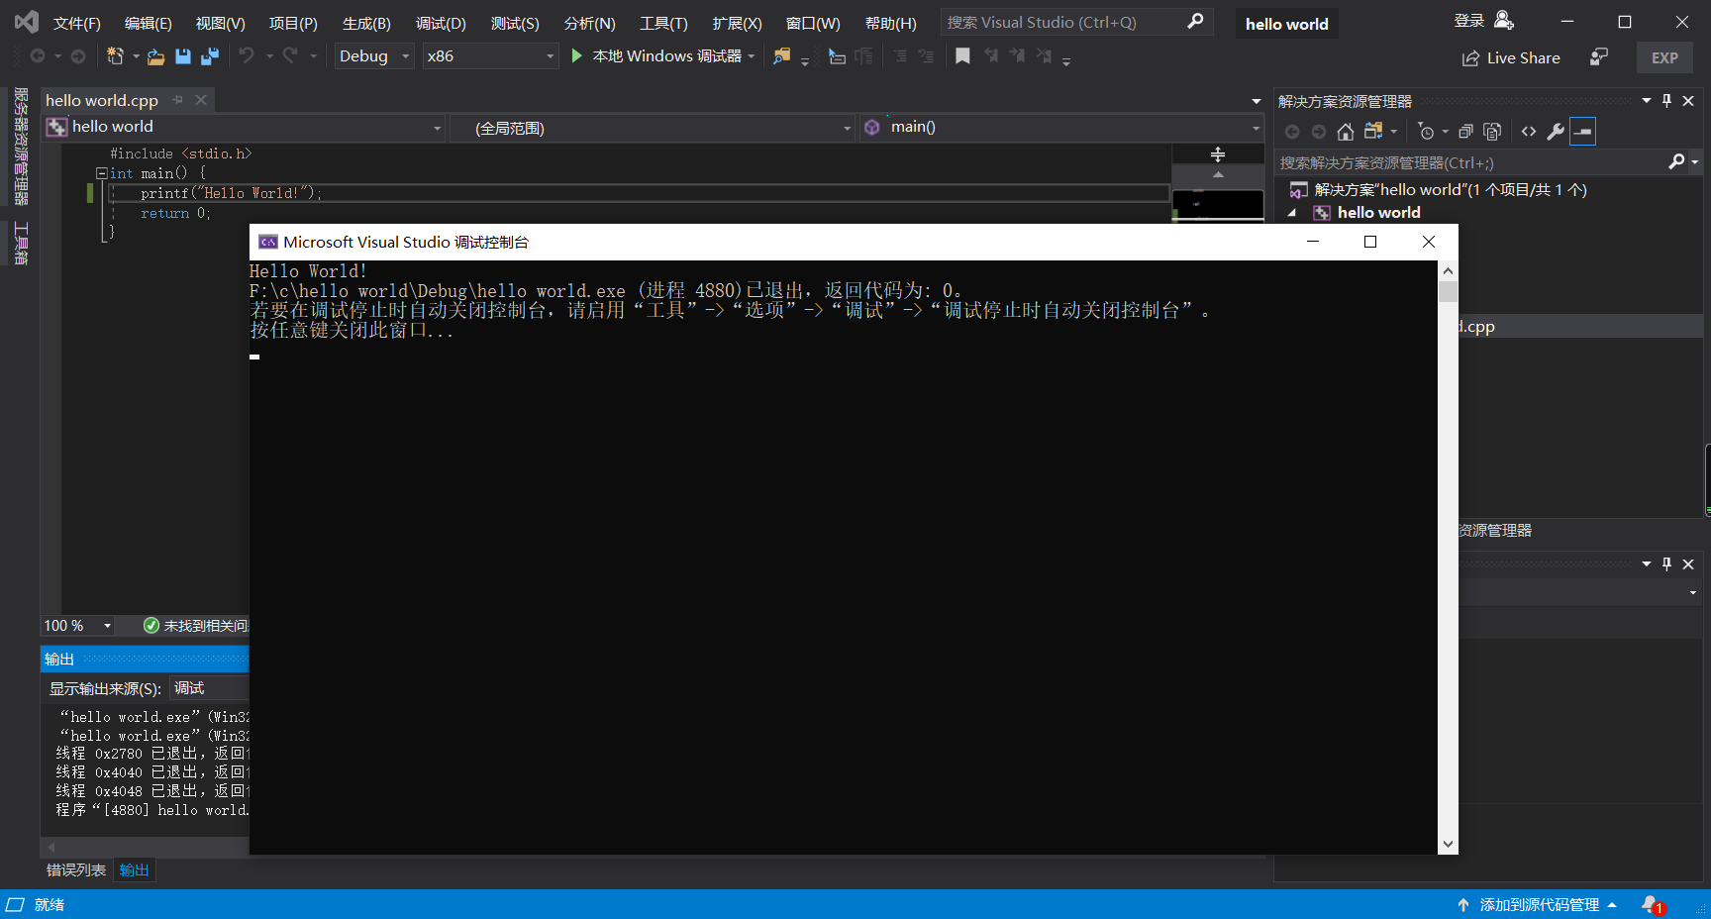Open the 文件(F) menu
Viewport: 1711px width, 919px height.
76,23
